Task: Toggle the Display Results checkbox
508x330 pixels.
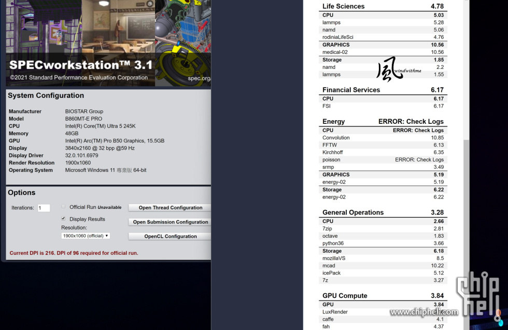Action: pyautogui.click(x=63, y=219)
